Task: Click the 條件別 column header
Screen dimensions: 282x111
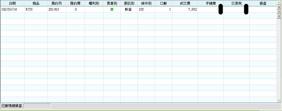Action: 146,3
